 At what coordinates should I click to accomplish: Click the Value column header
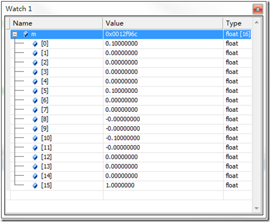pyautogui.click(x=163, y=23)
